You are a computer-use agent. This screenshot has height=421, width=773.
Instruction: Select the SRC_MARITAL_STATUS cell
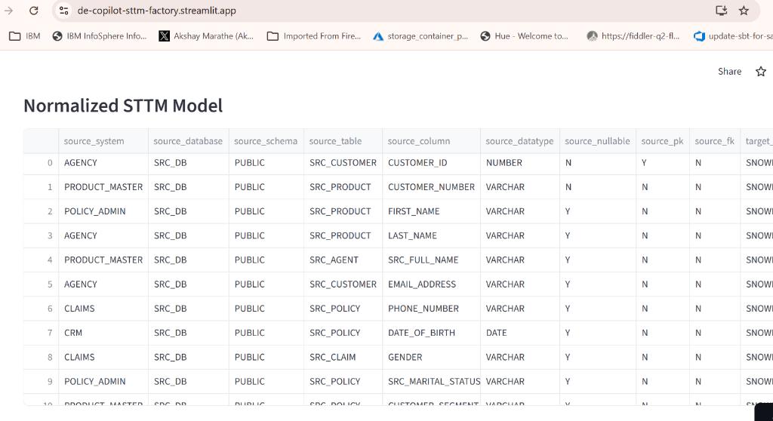(x=431, y=382)
